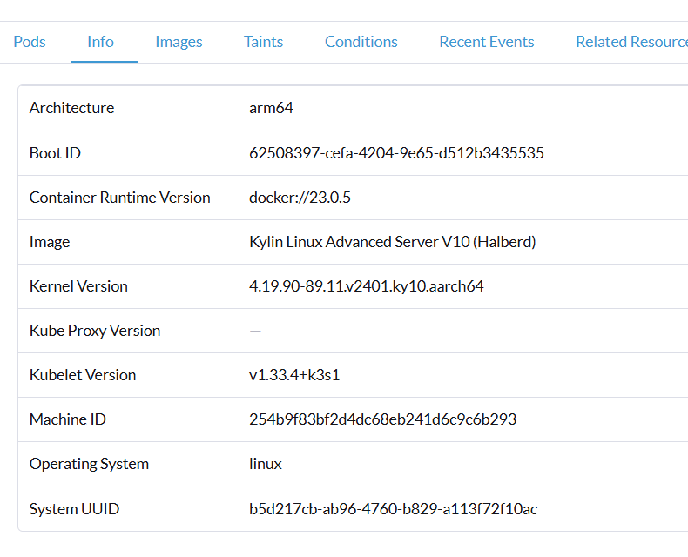The height and width of the screenshot is (557, 688).
Task: Click the Kylin Linux Advanced Server image value
Action: (392, 242)
